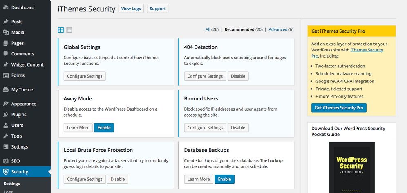Click the View Logs button

(x=131, y=9)
